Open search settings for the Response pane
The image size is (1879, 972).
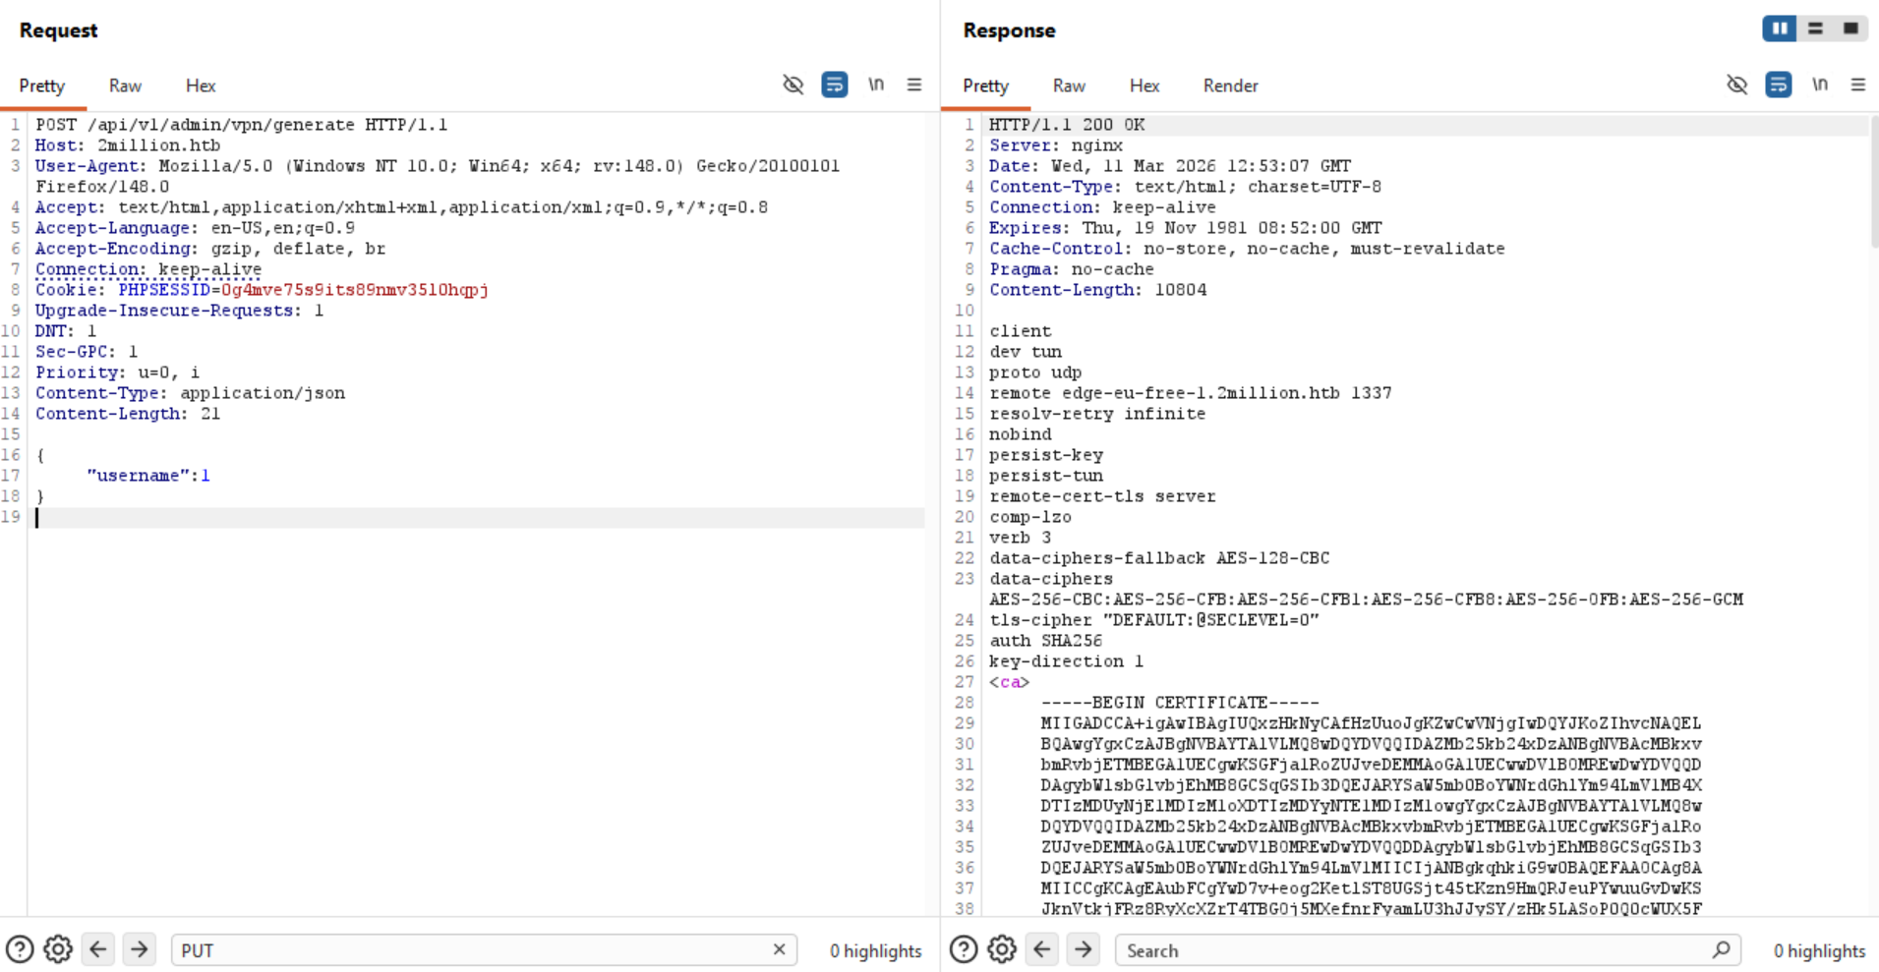pyautogui.click(x=1001, y=949)
